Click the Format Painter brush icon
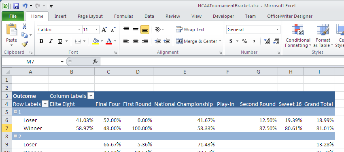The width and height of the screenshot is (344, 152). click(x=24, y=44)
